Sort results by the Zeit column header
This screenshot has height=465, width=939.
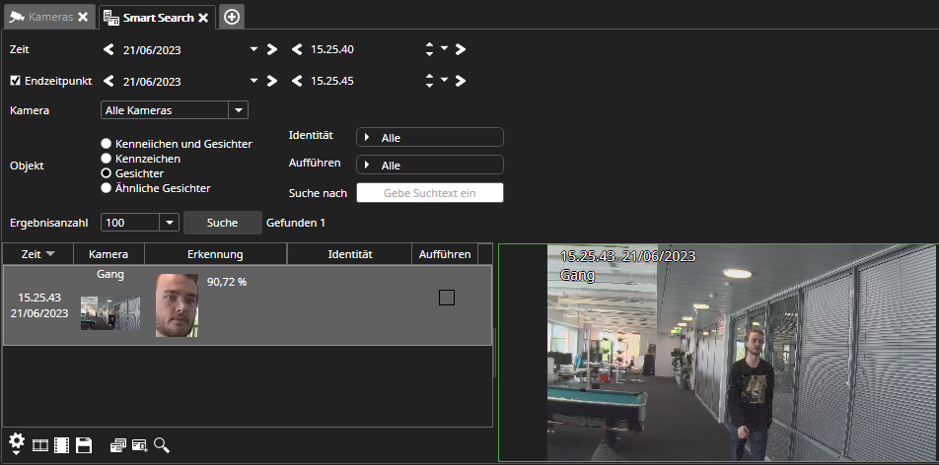36,254
